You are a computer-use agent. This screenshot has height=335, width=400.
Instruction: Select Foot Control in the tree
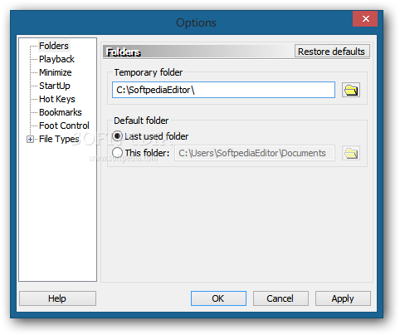coord(64,126)
